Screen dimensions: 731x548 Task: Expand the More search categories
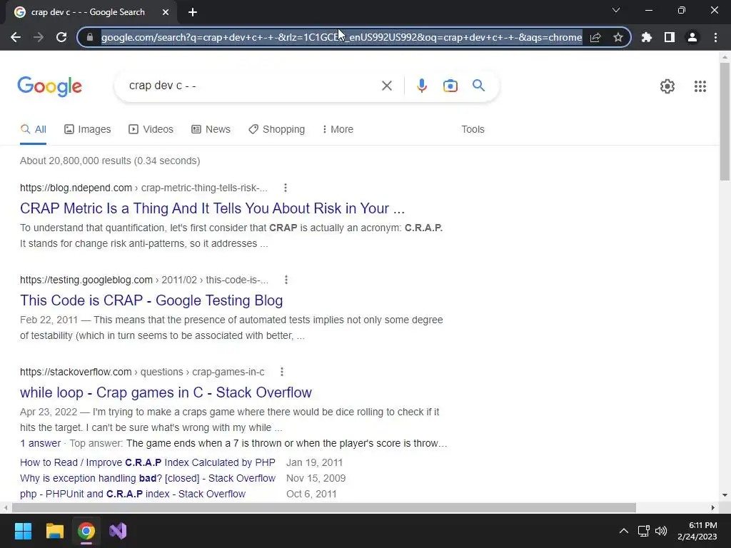point(338,130)
